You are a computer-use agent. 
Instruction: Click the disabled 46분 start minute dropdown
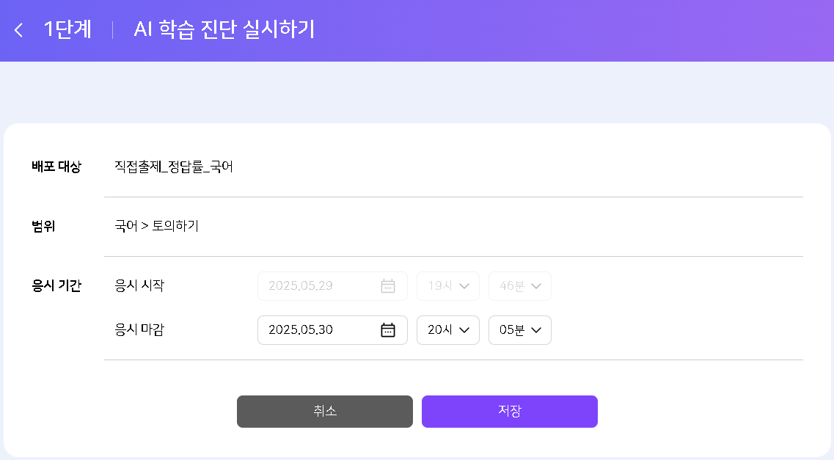pos(519,286)
